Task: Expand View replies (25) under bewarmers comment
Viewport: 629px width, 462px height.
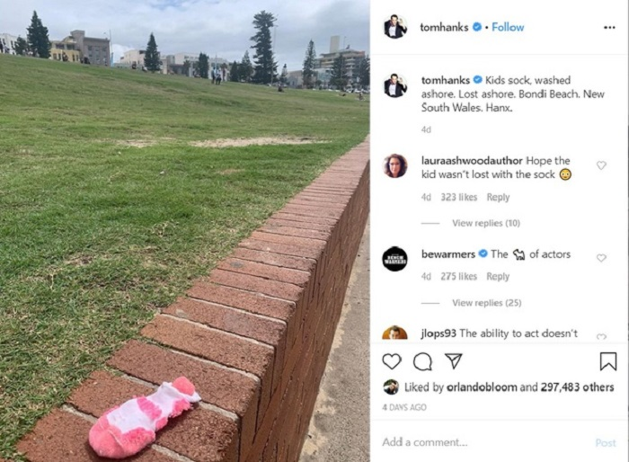Action: tap(487, 303)
